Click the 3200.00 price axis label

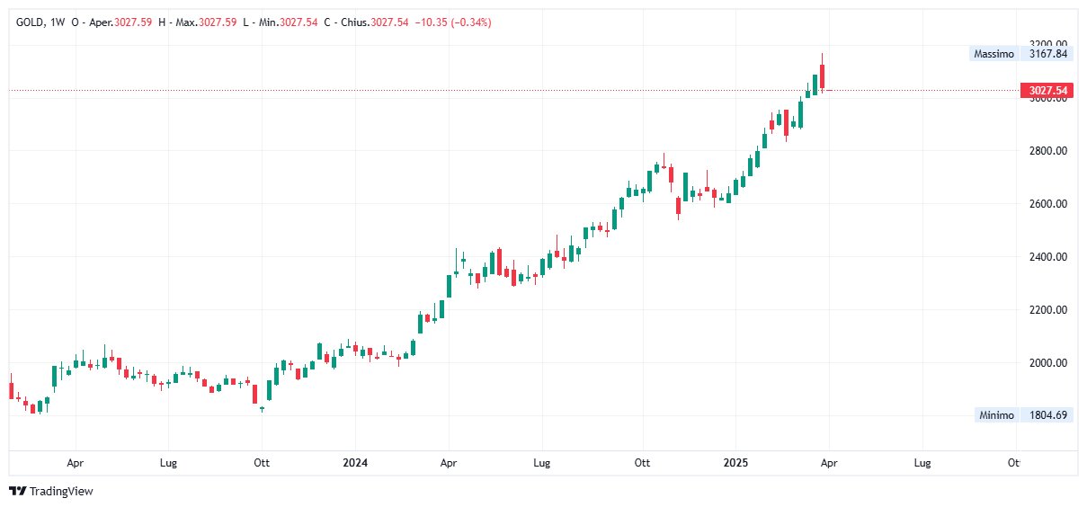click(1047, 43)
